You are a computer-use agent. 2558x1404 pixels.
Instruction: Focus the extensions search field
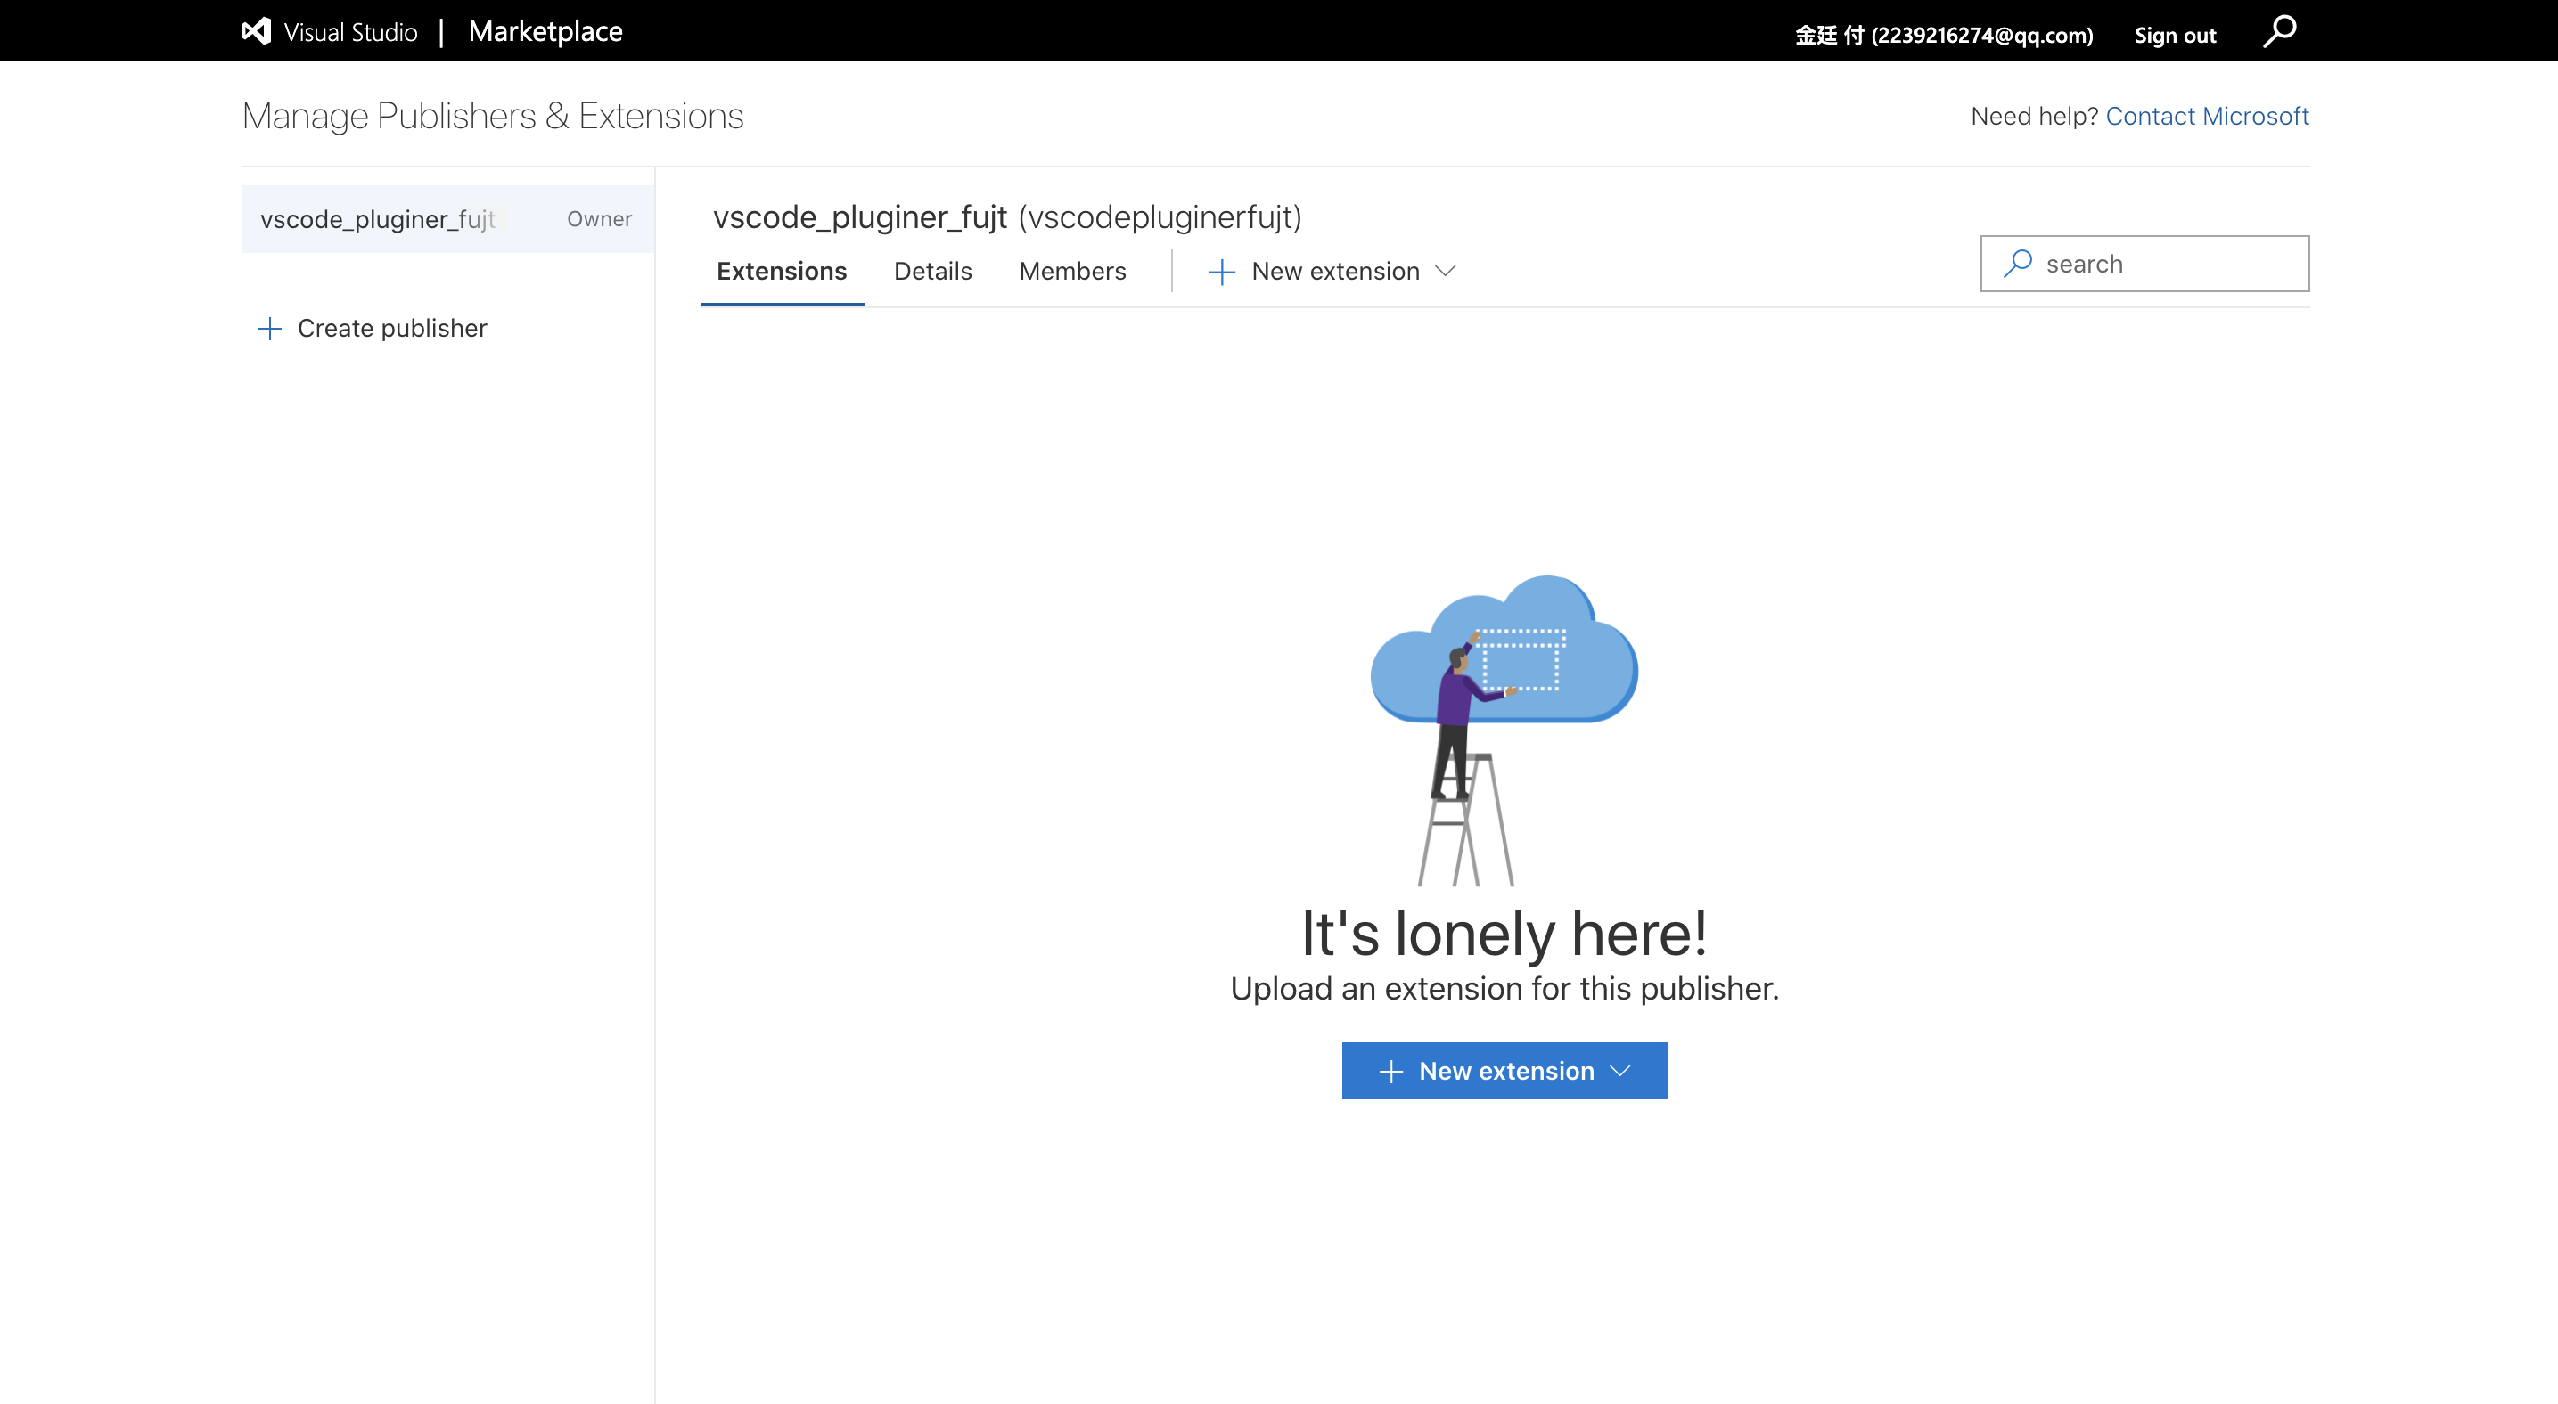click(x=2144, y=263)
